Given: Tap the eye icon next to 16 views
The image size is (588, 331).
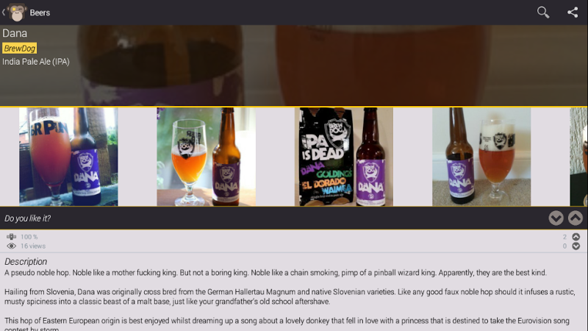Looking at the screenshot, I should 11,246.
